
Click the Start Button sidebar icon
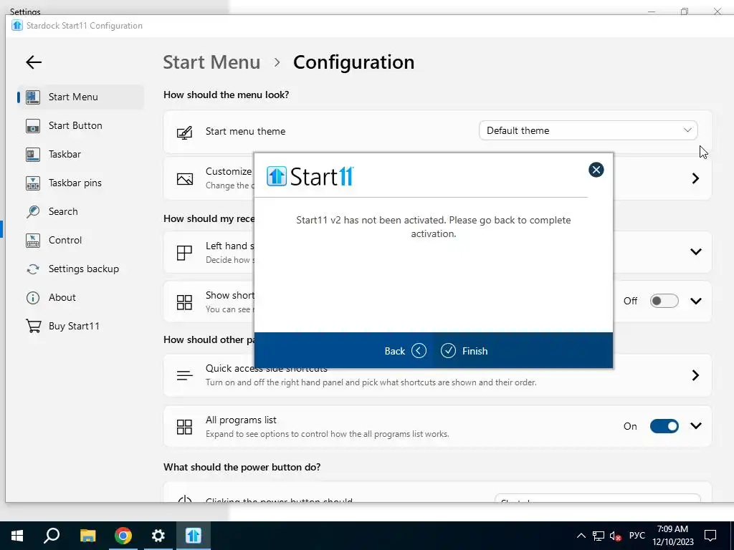[33, 125]
